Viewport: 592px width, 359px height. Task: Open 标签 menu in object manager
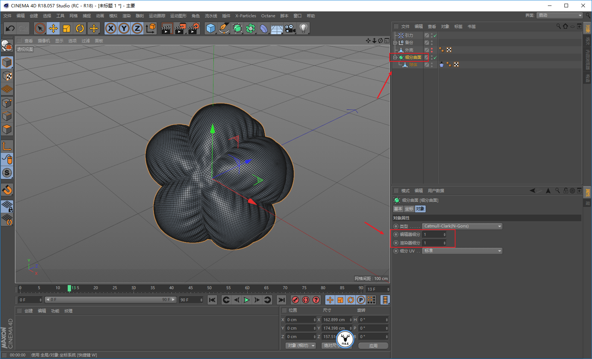(458, 26)
